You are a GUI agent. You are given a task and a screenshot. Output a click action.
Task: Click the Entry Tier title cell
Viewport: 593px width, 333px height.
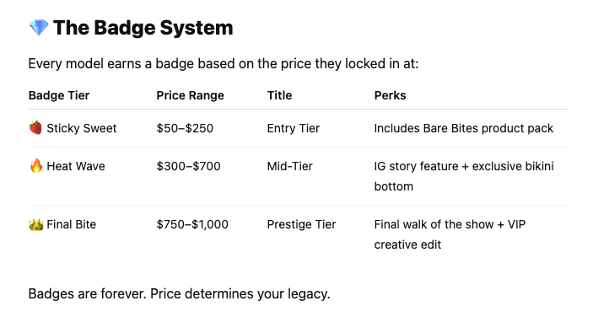[x=294, y=128]
